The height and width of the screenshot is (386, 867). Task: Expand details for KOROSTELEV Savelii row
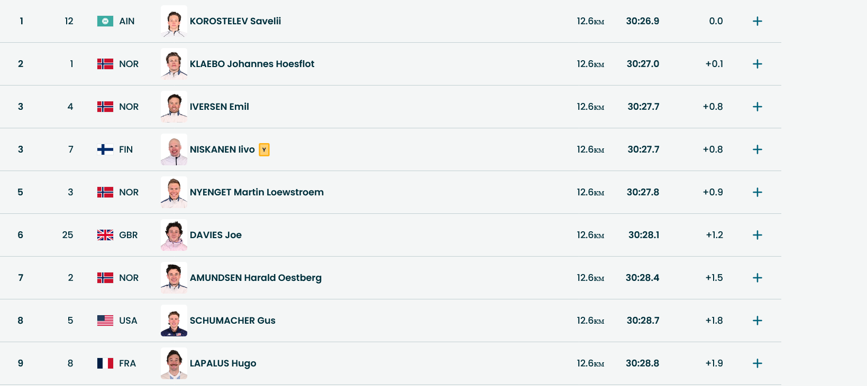[758, 21]
